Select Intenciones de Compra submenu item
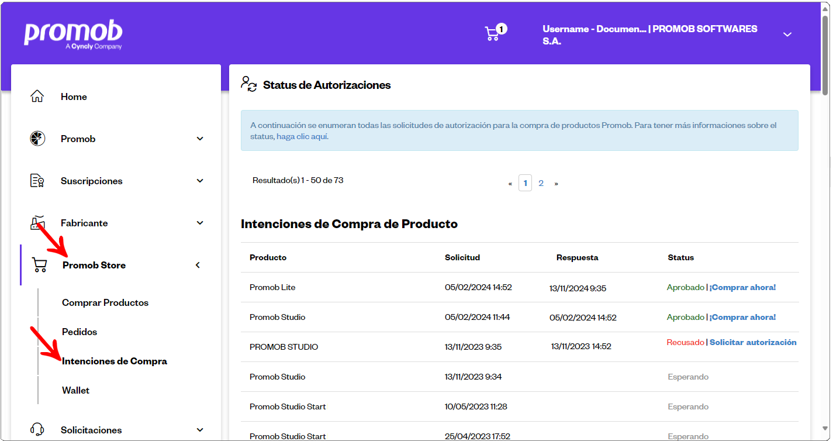 [x=115, y=361]
